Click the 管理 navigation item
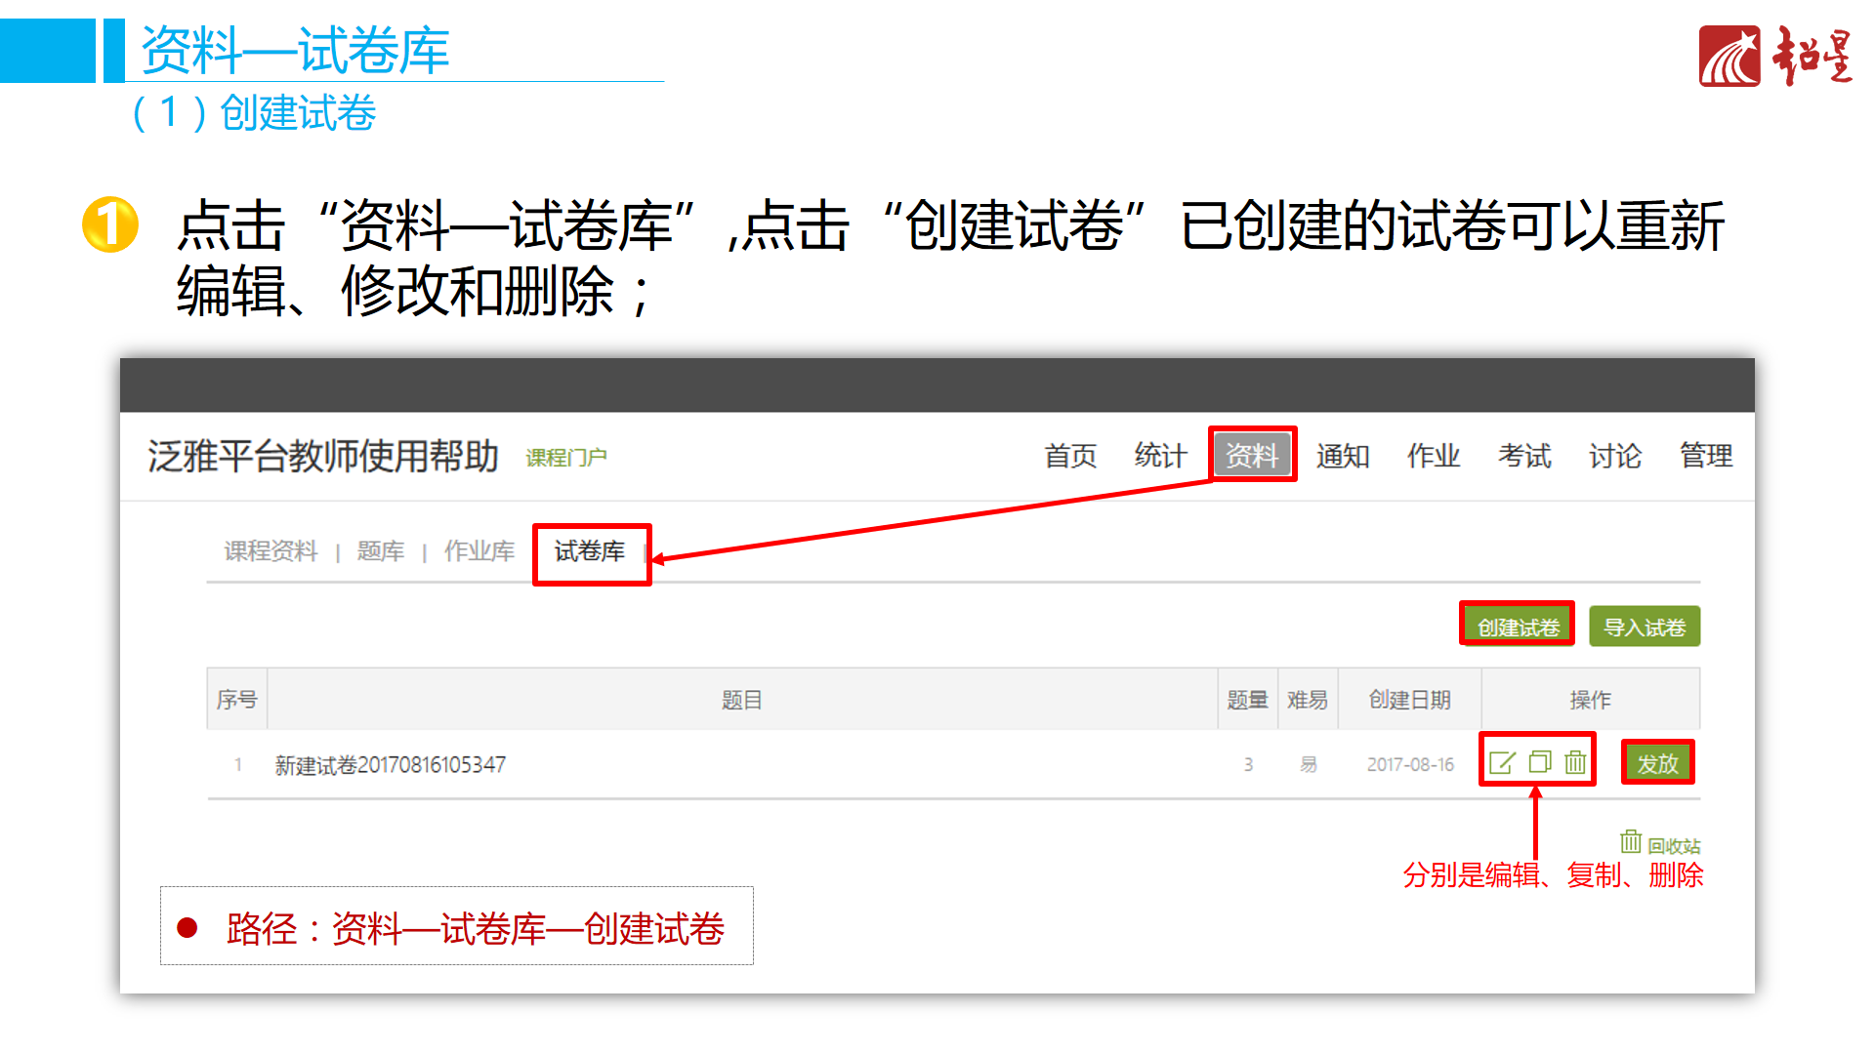This screenshot has height=1054, width=1875. [x=1706, y=456]
